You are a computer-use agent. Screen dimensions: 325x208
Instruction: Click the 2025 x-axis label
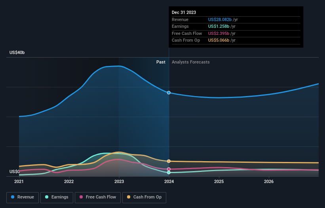click(219, 181)
